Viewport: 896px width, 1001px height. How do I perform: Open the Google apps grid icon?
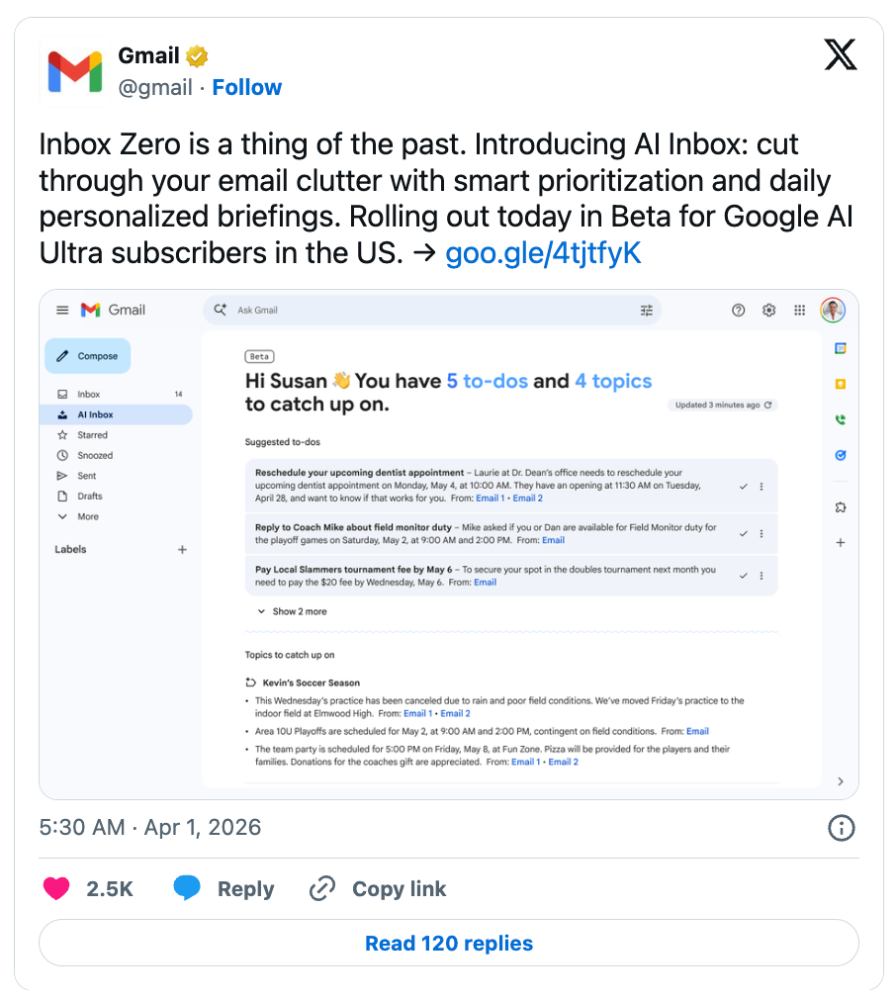click(x=799, y=311)
